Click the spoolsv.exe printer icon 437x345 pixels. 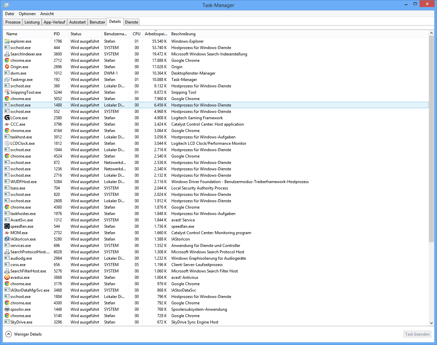click(7, 309)
